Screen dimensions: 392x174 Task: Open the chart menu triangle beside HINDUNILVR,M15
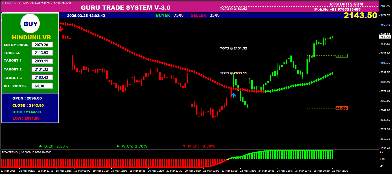[3, 3]
